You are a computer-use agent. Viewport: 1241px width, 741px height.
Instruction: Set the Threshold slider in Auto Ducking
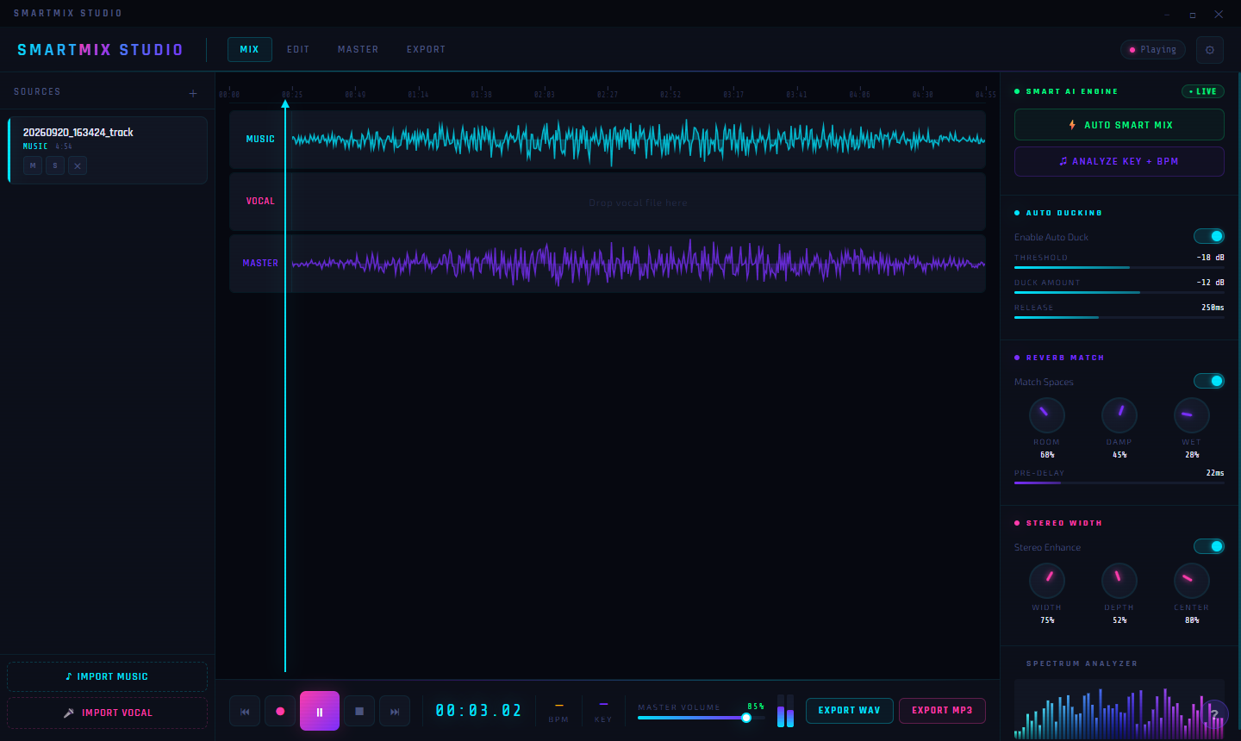coord(1119,267)
